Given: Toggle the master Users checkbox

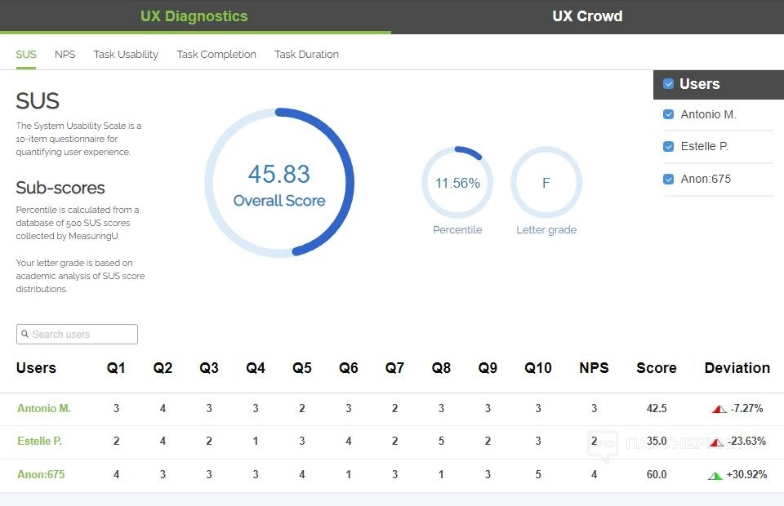Looking at the screenshot, I should (x=668, y=84).
